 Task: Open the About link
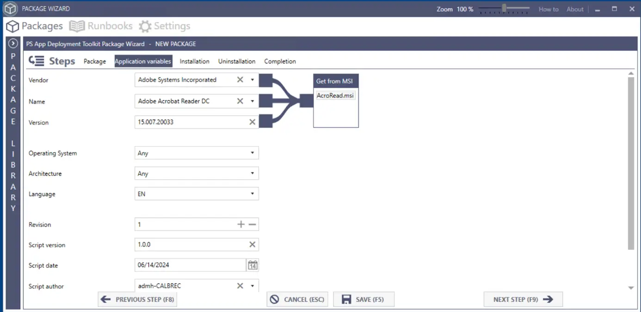pyautogui.click(x=575, y=9)
